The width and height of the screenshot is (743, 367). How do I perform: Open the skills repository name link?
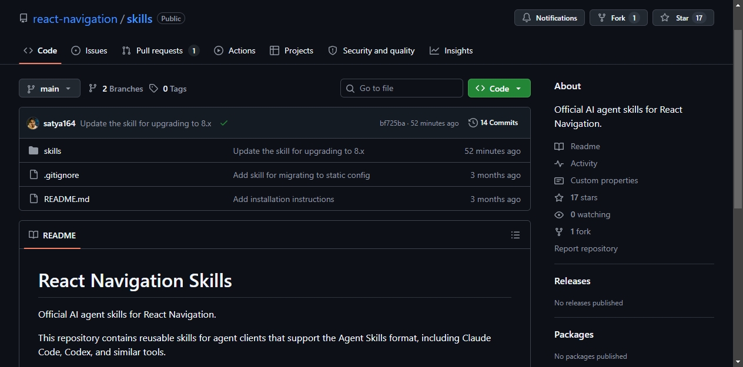tap(139, 19)
